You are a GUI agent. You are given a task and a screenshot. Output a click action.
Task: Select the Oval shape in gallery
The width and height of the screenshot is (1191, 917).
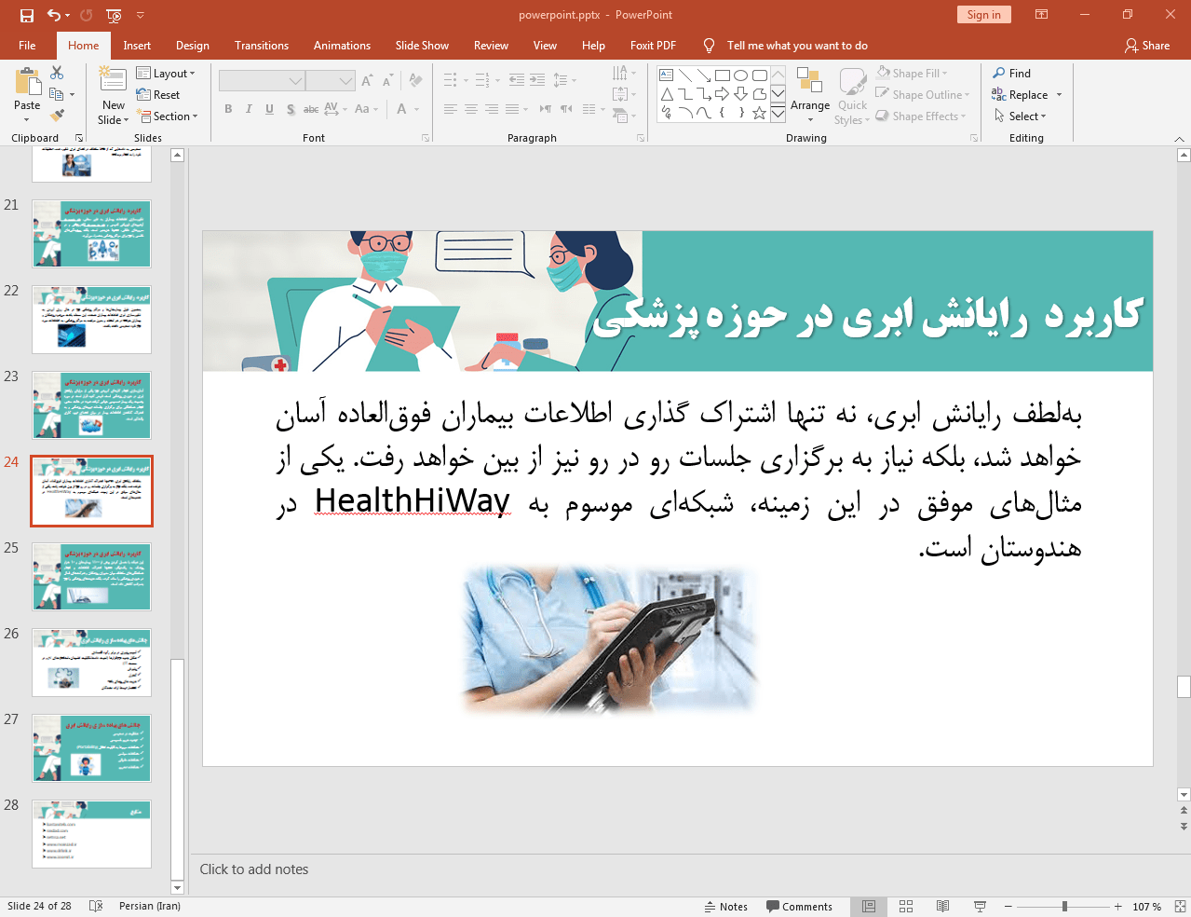tap(741, 75)
